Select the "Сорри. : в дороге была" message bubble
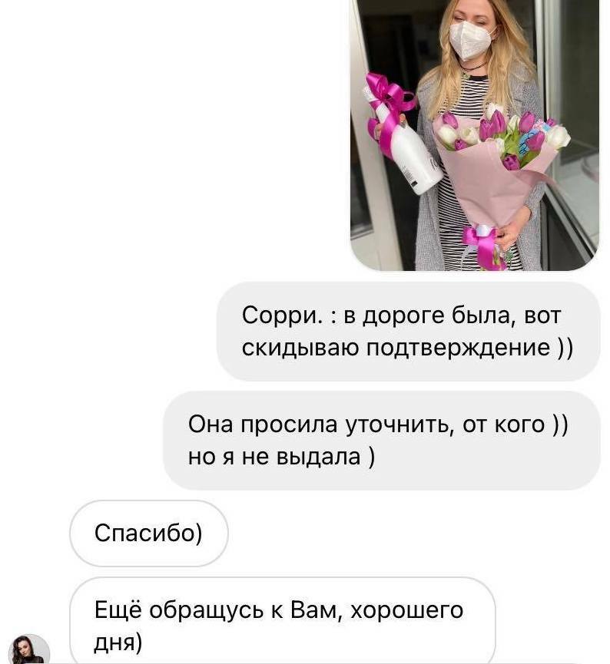 pyautogui.click(x=408, y=332)
